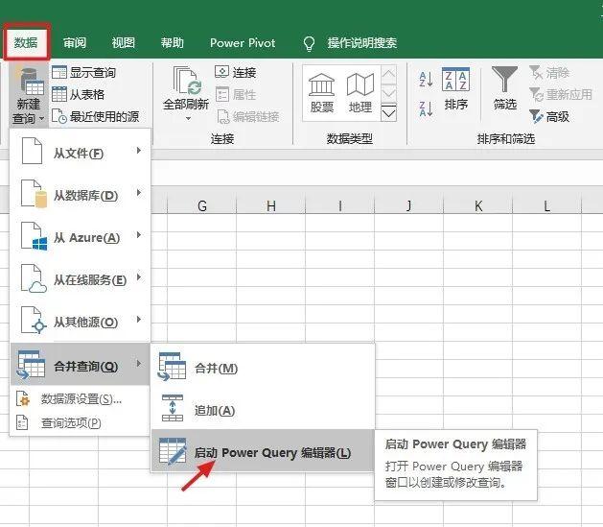Expand the arrow beside 从在线服务(E)

tap(139, 277)
